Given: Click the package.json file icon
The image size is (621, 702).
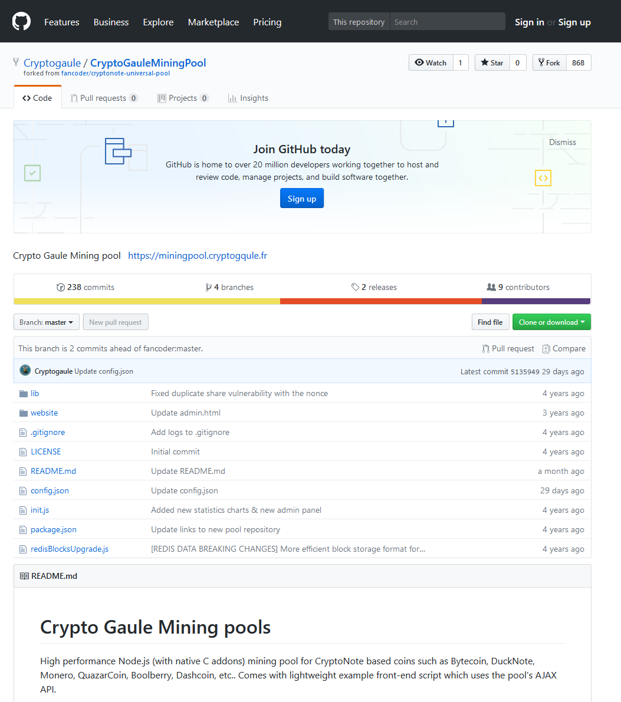Looking at the screenshot, I should 23,530.
